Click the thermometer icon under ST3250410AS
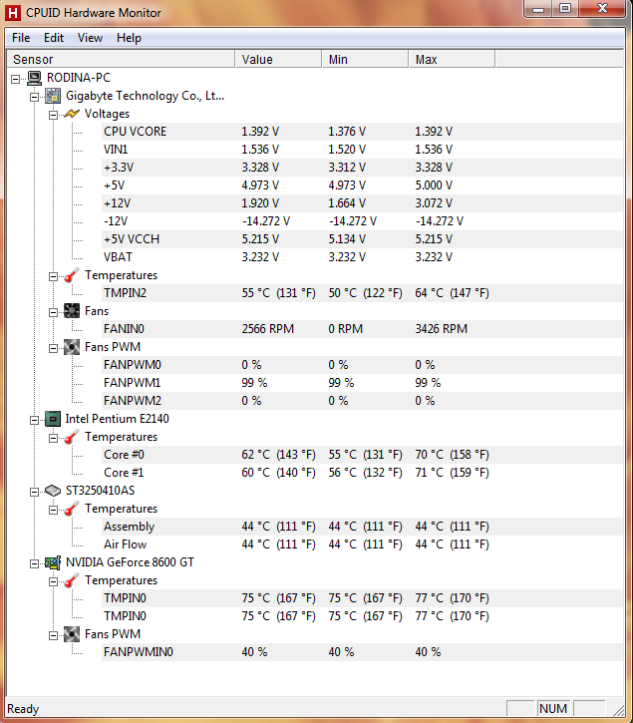Screen dimensions: 633x723 72,509
